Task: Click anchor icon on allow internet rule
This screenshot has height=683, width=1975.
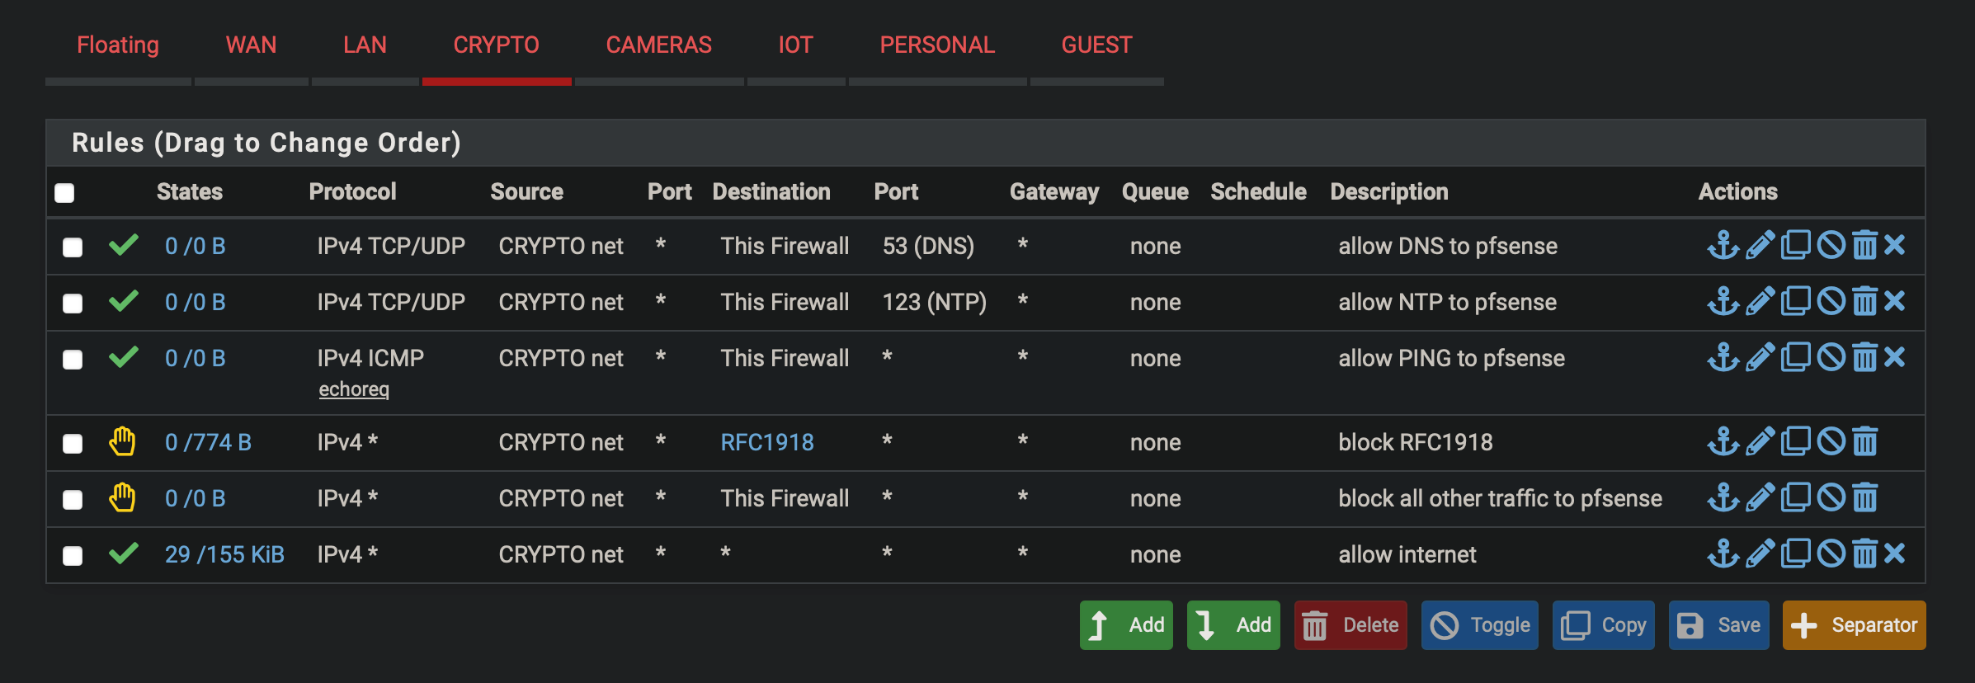Action: 1723,553
